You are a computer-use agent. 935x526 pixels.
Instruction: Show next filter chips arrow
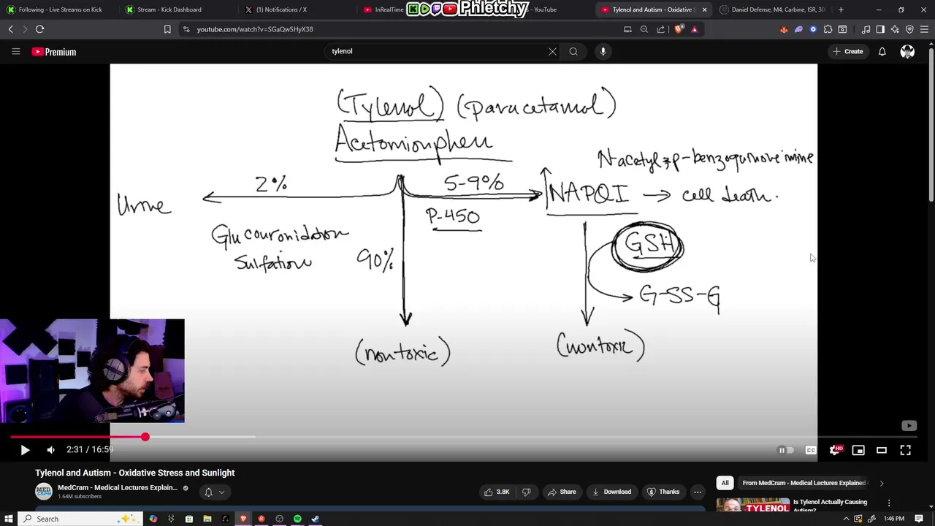coord(881,483)
